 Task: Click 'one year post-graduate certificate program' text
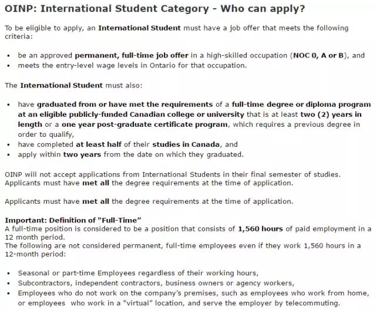144,124
